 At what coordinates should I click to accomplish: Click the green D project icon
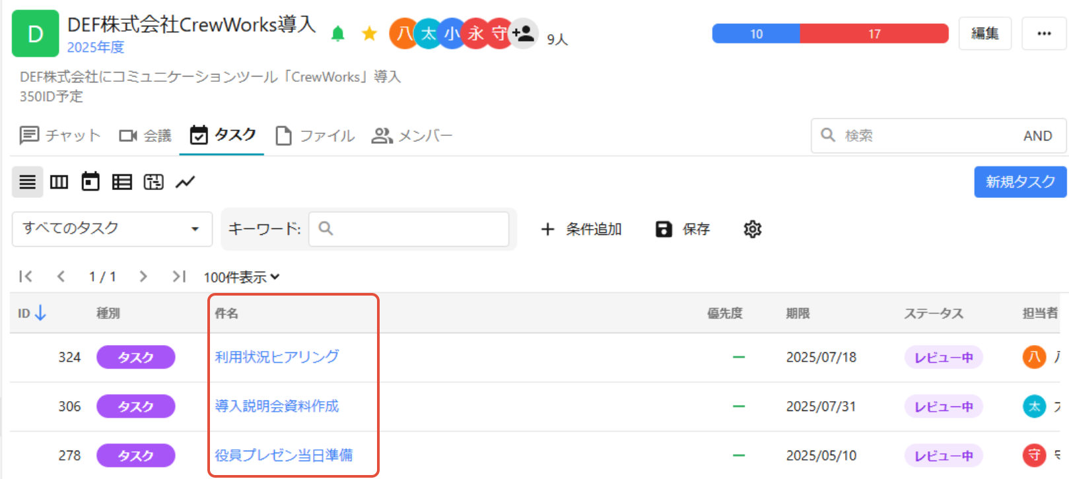click(36, 33)
